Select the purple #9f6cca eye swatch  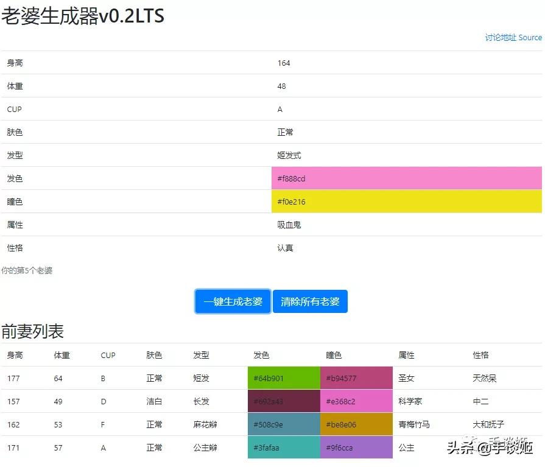pyautogui.click(x=356, y=447)
